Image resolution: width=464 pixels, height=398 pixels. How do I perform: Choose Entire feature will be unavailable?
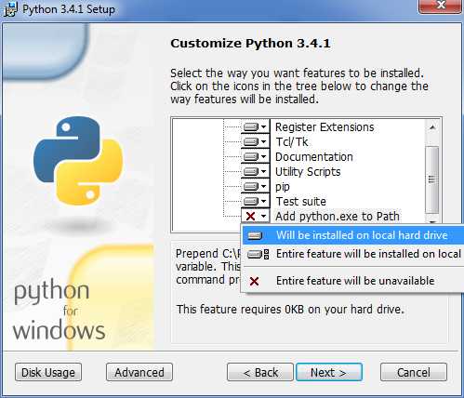353,281
